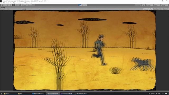Click the Play button to stop play mode
The width and height of the screenshot is (169, 95).
[x=80, y=5]
